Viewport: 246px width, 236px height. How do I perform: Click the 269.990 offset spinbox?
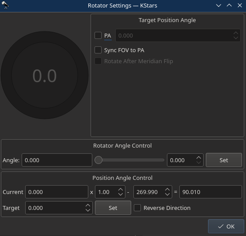[x=153, y=192]
